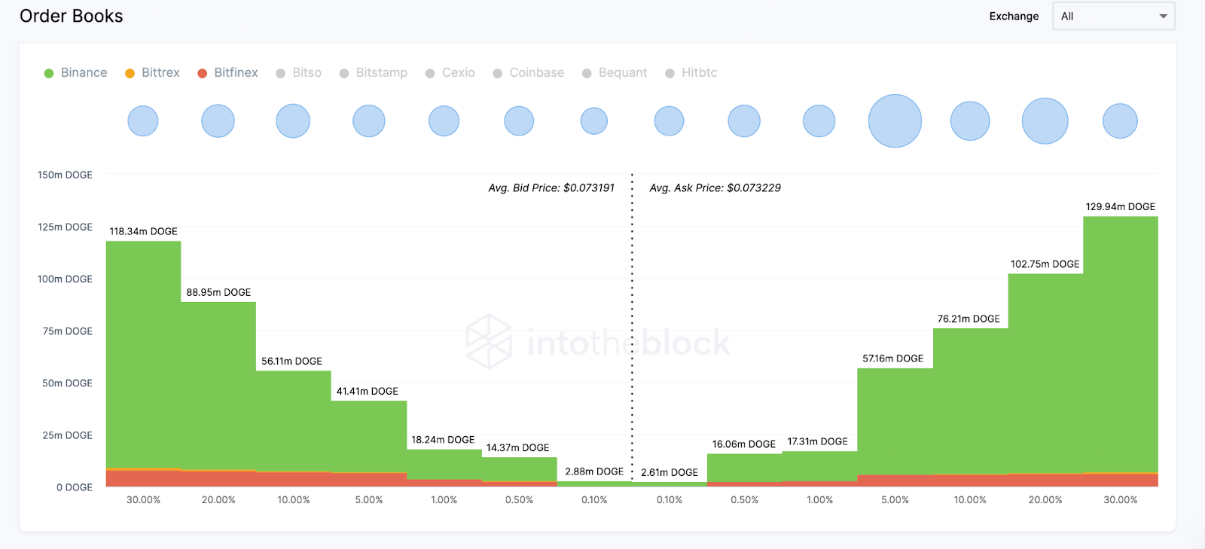The height and width of the screenshot is (549, 1205).
Task: Click the bubble above the 20.00% ask bar
Action: pyautogui.click(x=1045, y=120)
